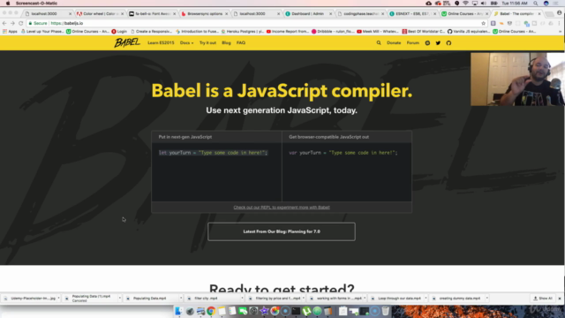Screen dimensions: 565x318
Task: Open Google Chrome from the dock
Action: [211, 311]
